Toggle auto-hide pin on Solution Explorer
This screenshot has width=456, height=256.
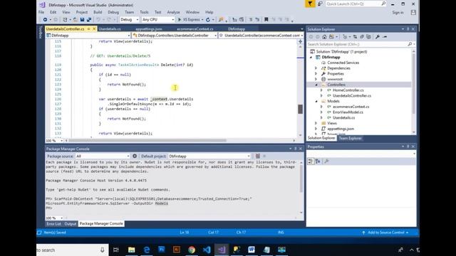pyautogui.click(x=408, y=29)
